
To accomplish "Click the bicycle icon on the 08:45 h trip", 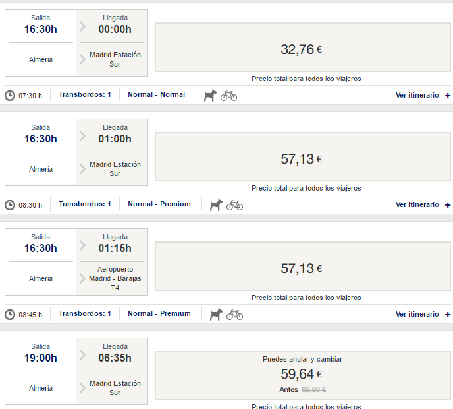I will pos(234,315).
